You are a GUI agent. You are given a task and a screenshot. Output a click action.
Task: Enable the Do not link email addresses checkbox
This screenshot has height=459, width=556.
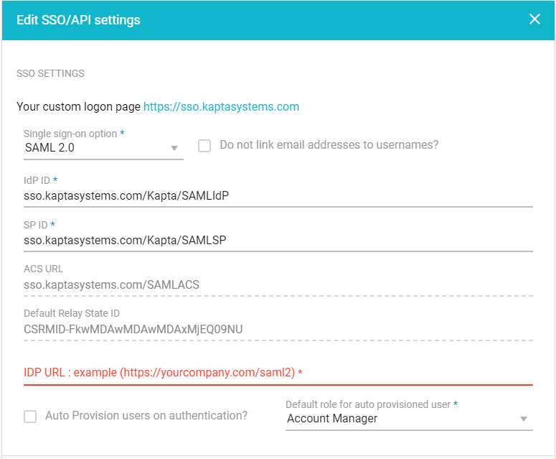tap(204, 145)
